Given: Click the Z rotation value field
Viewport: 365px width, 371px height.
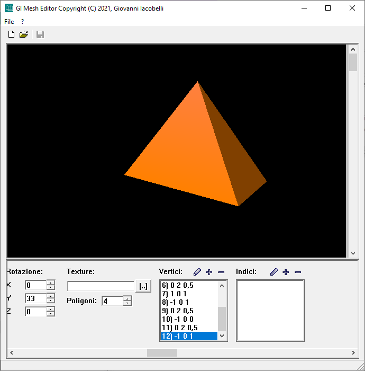Looking at the screenshot, I should point(35,312).
